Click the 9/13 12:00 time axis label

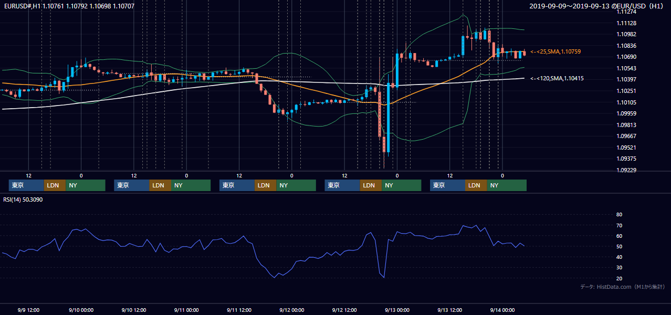click(x=449, y=310)
